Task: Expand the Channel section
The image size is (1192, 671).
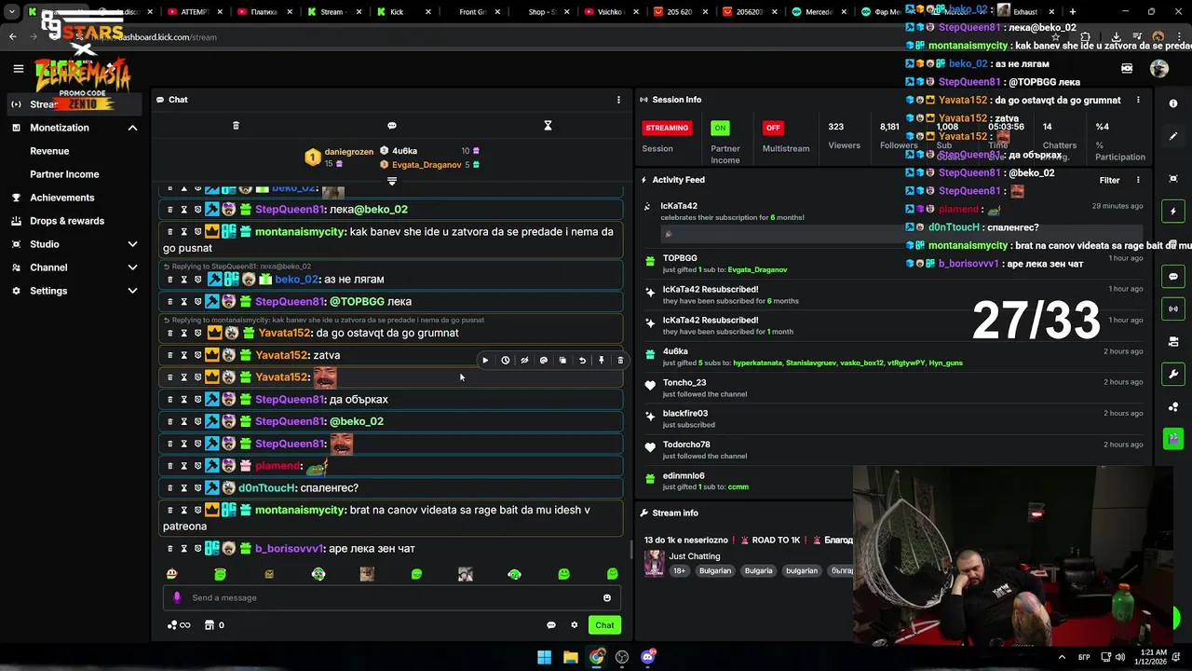Action: point(132,267)
